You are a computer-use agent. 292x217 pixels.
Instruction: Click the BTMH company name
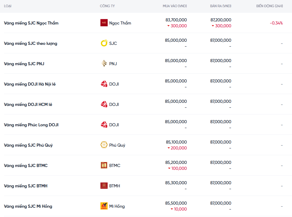(115, 186)
